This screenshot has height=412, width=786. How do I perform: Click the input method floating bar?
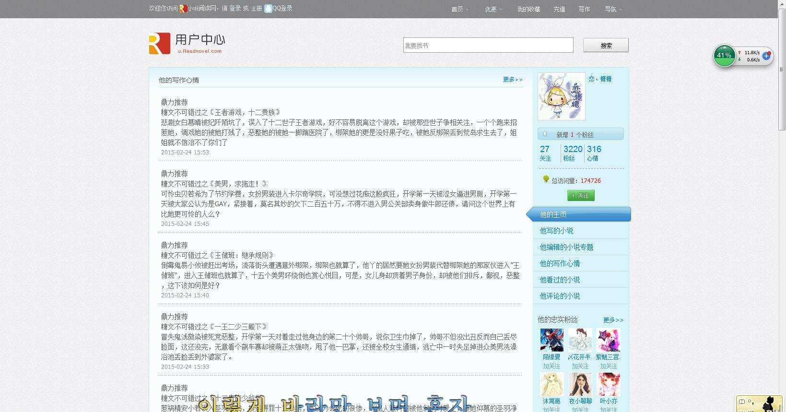pos(760,404)
